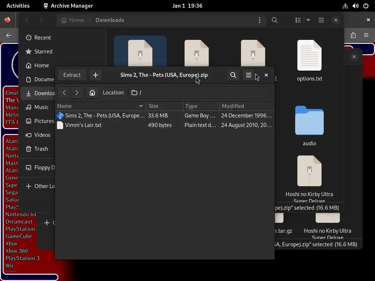Open Downloads in Files sidebar

38,93
